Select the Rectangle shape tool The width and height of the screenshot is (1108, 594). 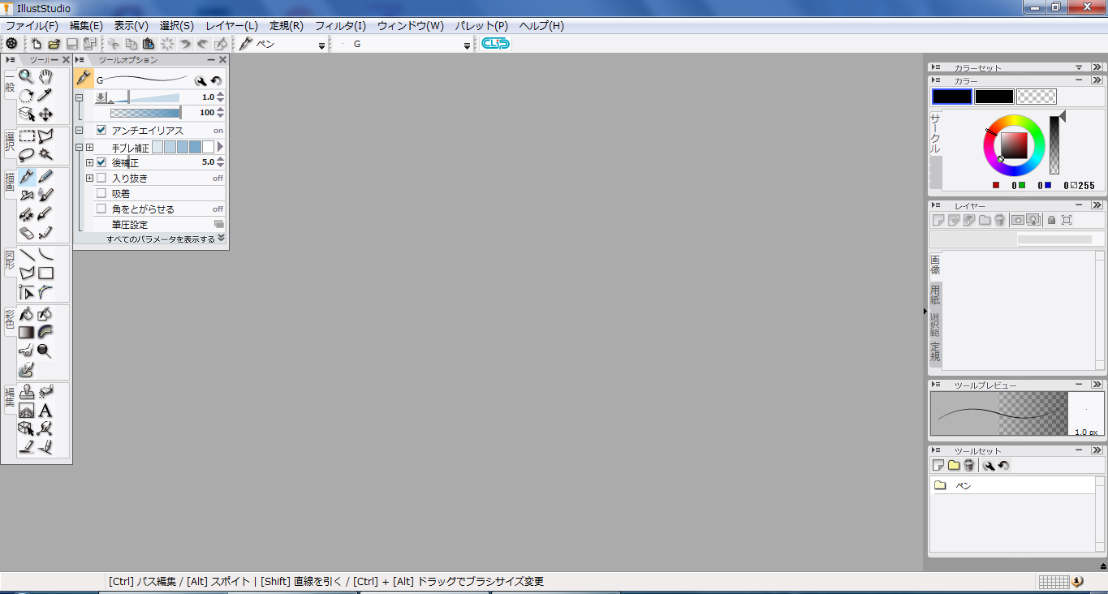pos(45,273)
